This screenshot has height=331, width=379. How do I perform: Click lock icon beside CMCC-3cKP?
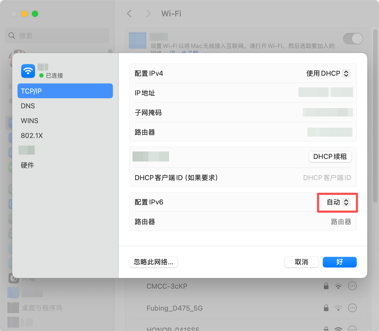click(326, 286)
